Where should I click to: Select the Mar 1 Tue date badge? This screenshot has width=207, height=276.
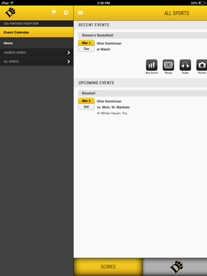[86, 46]
